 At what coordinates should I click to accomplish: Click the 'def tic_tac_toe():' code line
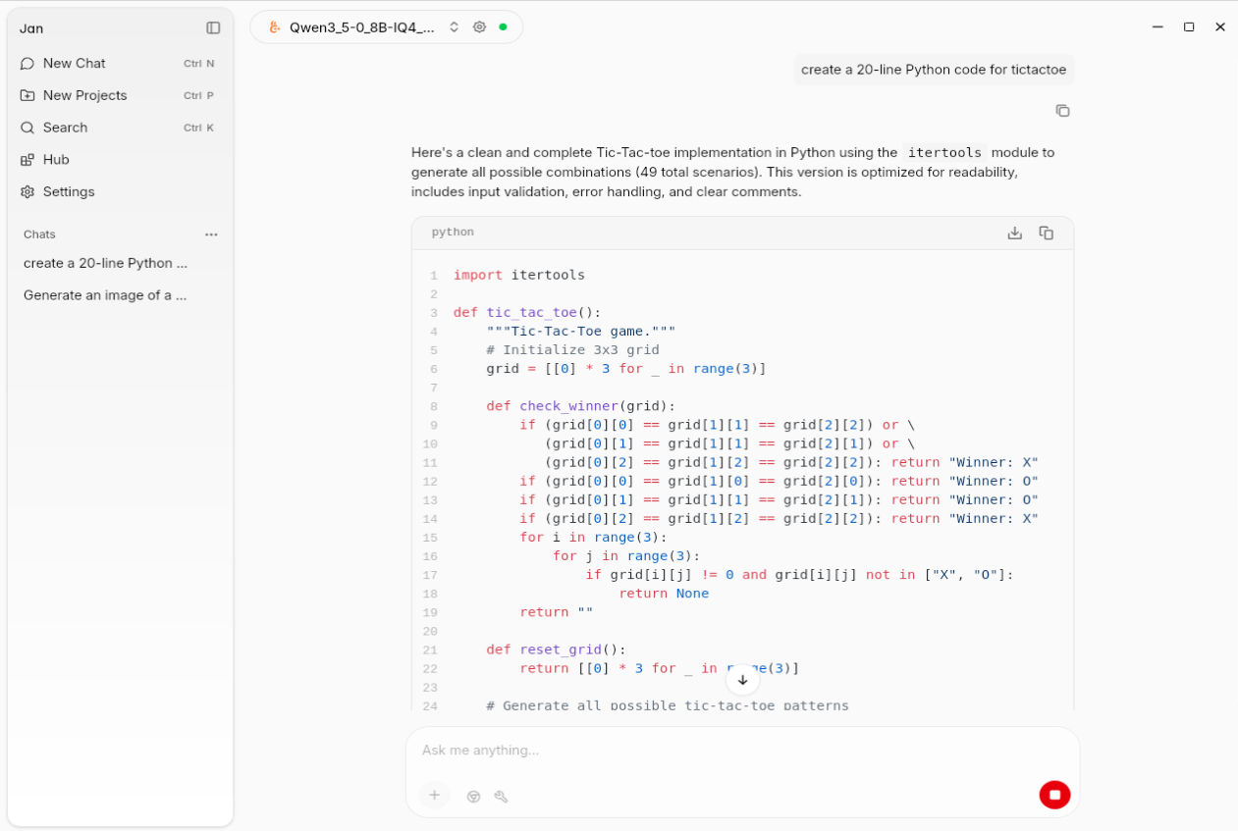coord(527,313)
